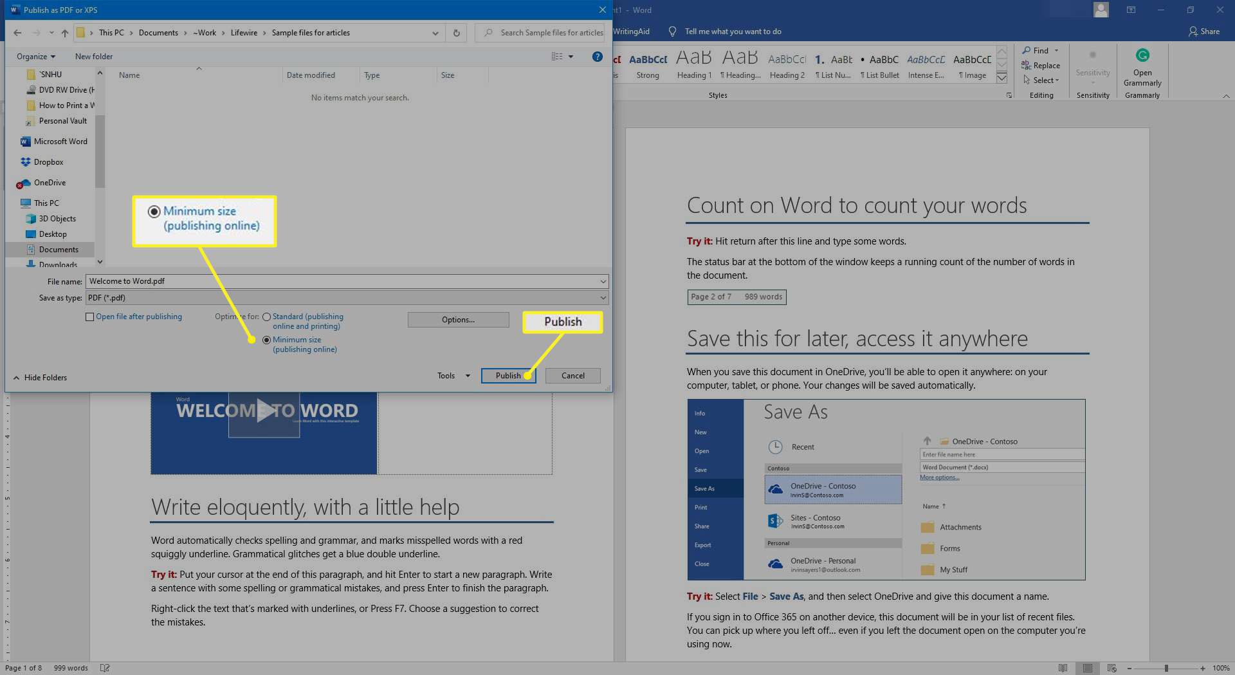The height and width of the screenshot is (675, 1235).
Task: Switch to Print Layout view
Action: pyautogui.click(x=1088, y=668)
